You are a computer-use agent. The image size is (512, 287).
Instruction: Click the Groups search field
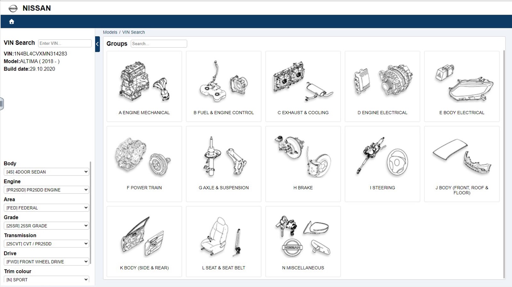pyautogui.click(x=159, y=44)
